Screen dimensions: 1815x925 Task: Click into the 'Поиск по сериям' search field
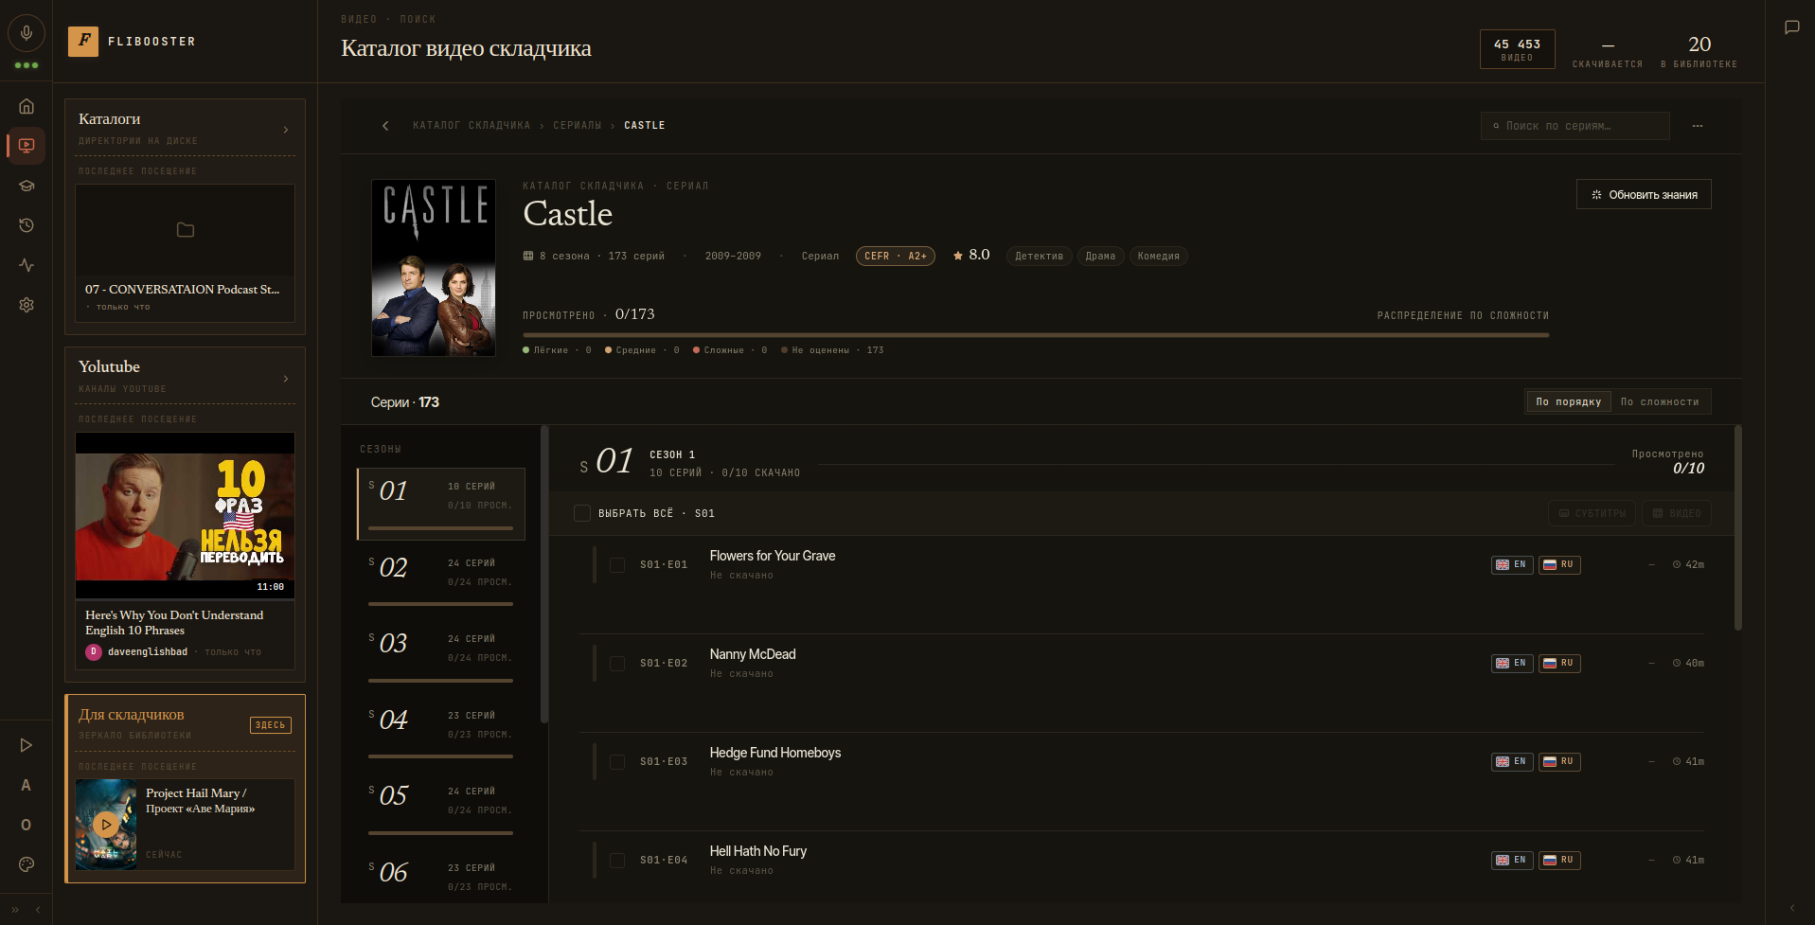[1575, 126]
